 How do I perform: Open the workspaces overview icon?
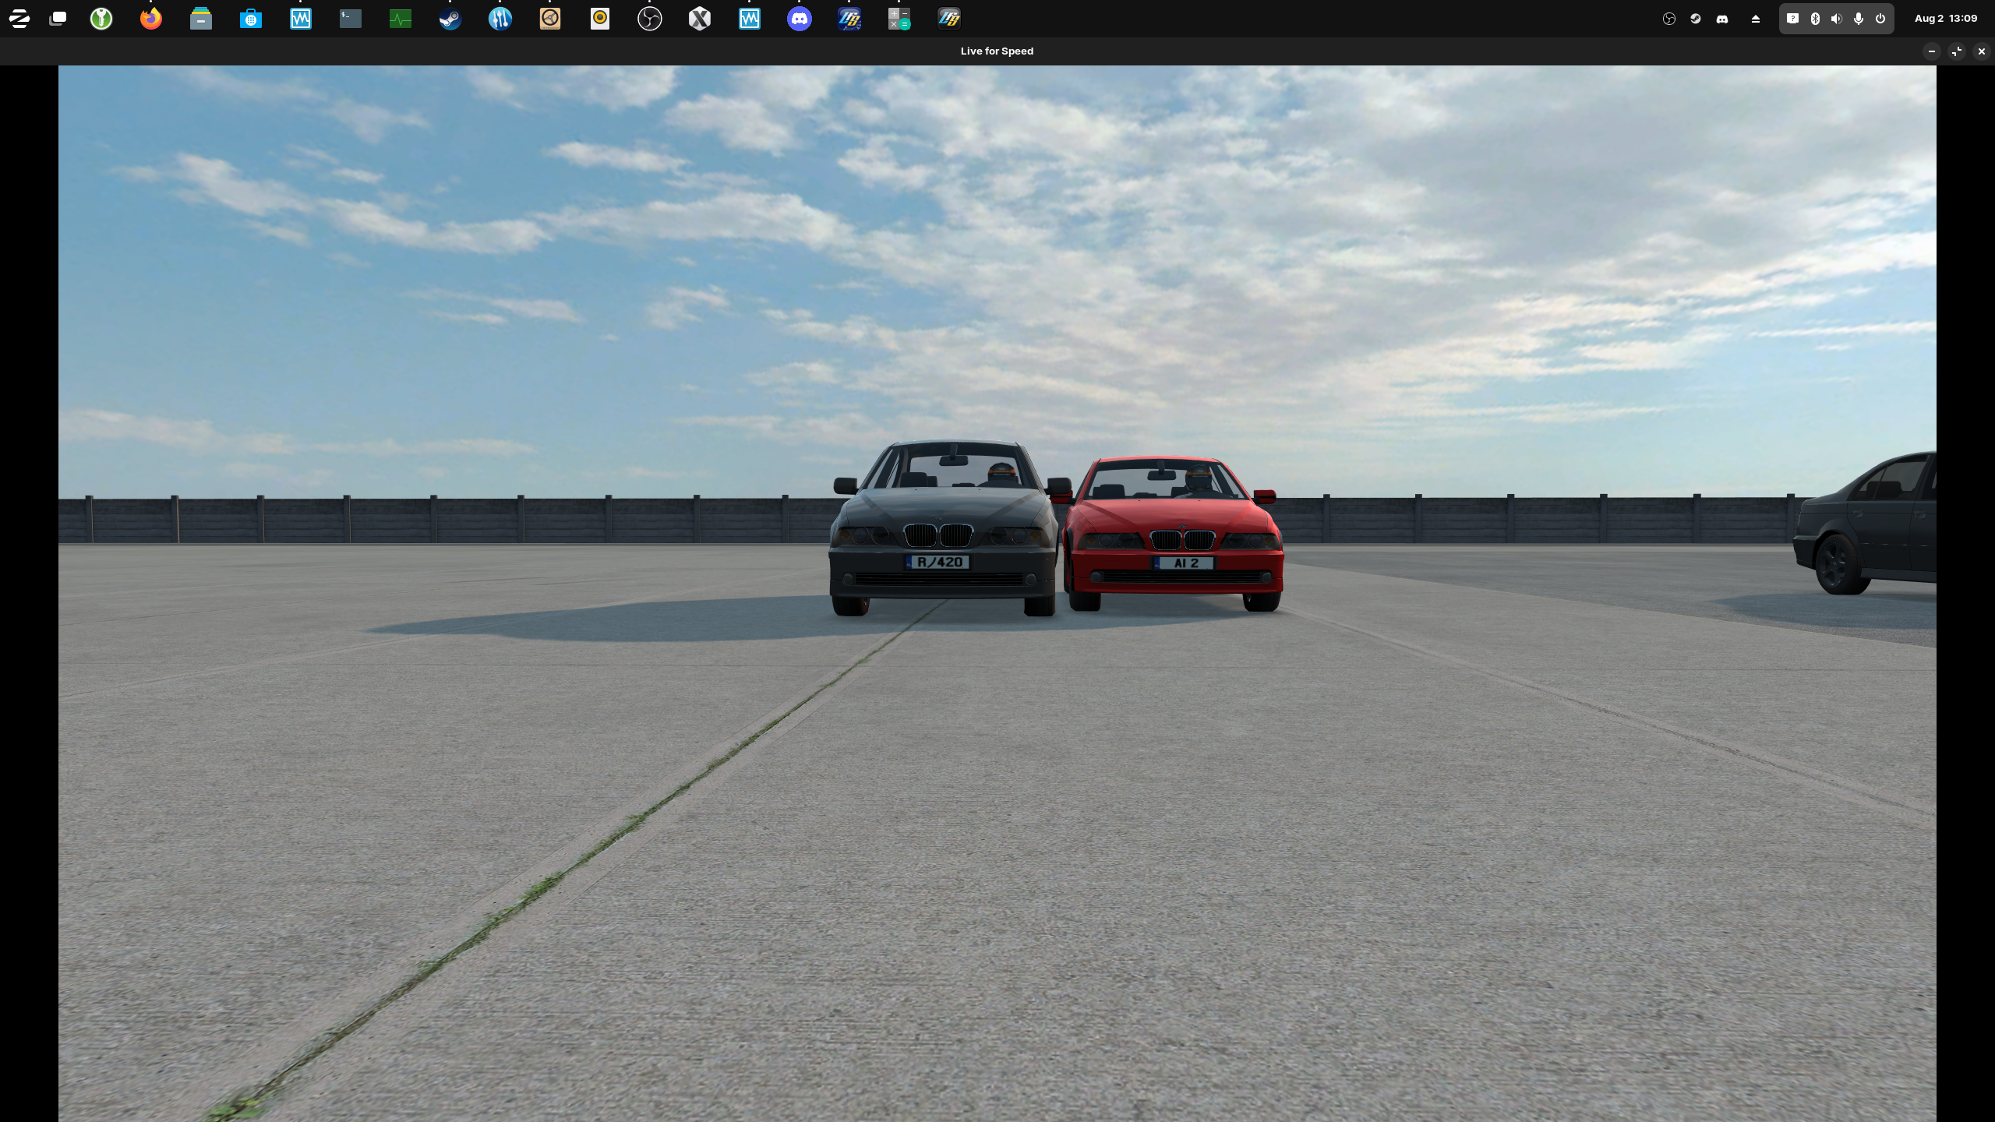click(58, 19)
